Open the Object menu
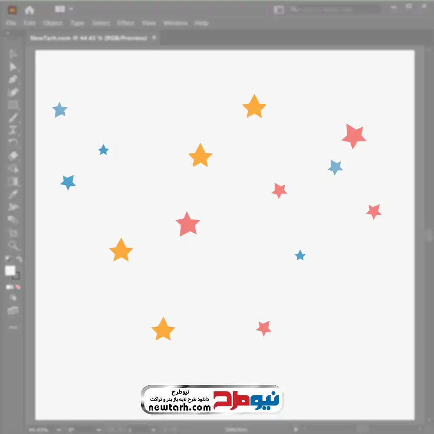The width and height of the screenshot is (434, 434). tap(53, 23)
